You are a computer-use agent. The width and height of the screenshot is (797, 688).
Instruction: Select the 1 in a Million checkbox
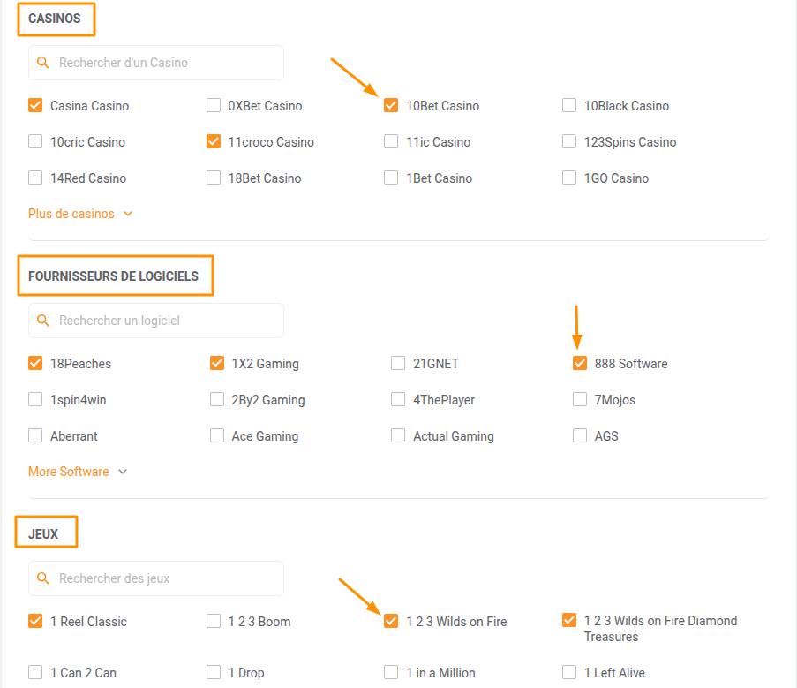pyautogui.click(x=391, y=672)
